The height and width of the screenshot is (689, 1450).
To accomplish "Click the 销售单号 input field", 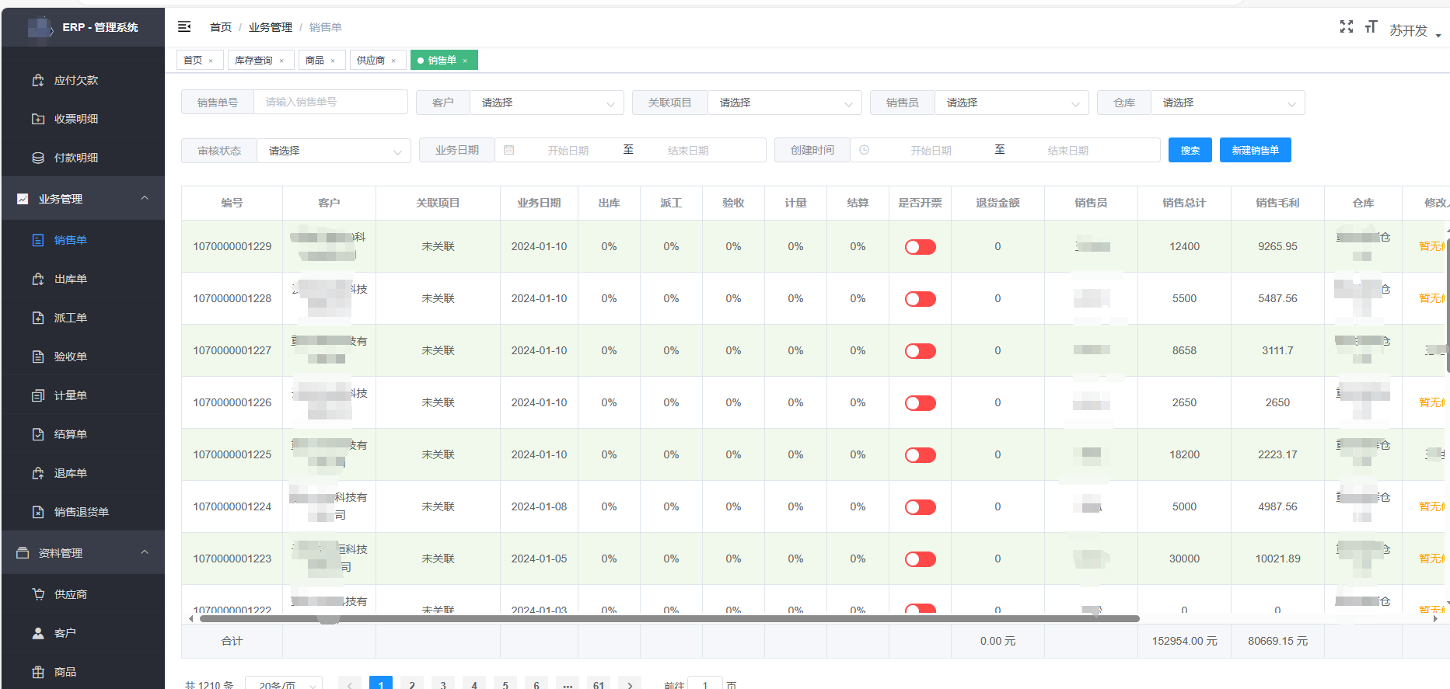I will [330, 102].
